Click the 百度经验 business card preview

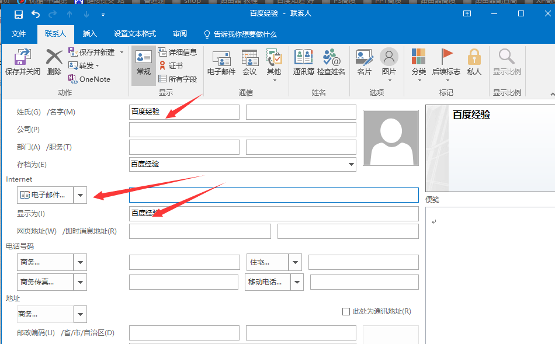(490, 148)
